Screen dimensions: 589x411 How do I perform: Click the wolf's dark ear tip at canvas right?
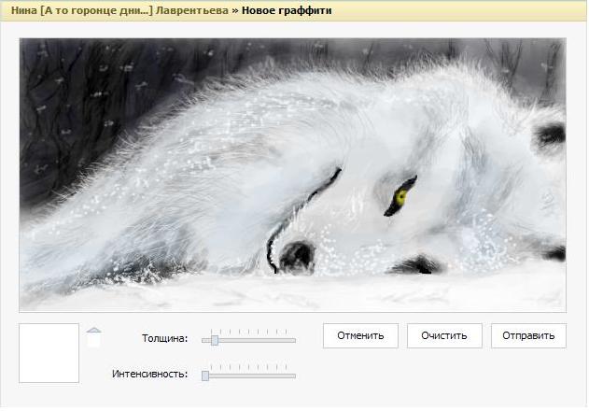(x=552, y=135)
